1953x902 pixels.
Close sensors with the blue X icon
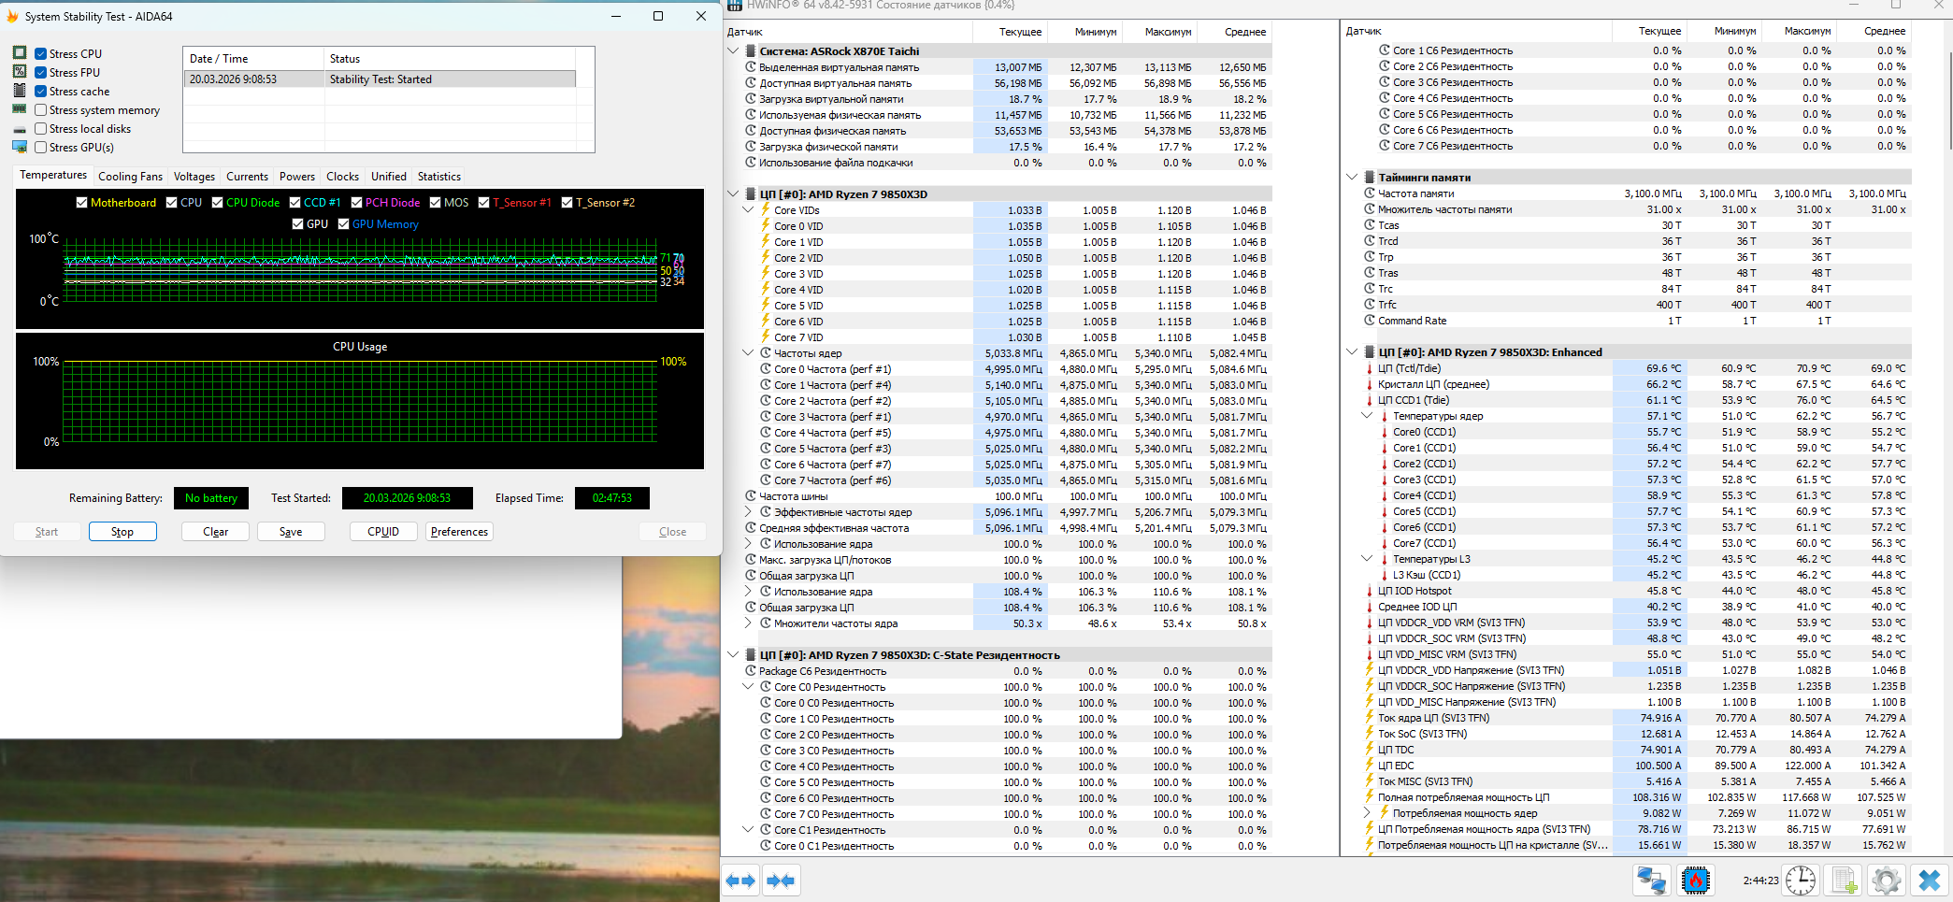(1930, 881)
